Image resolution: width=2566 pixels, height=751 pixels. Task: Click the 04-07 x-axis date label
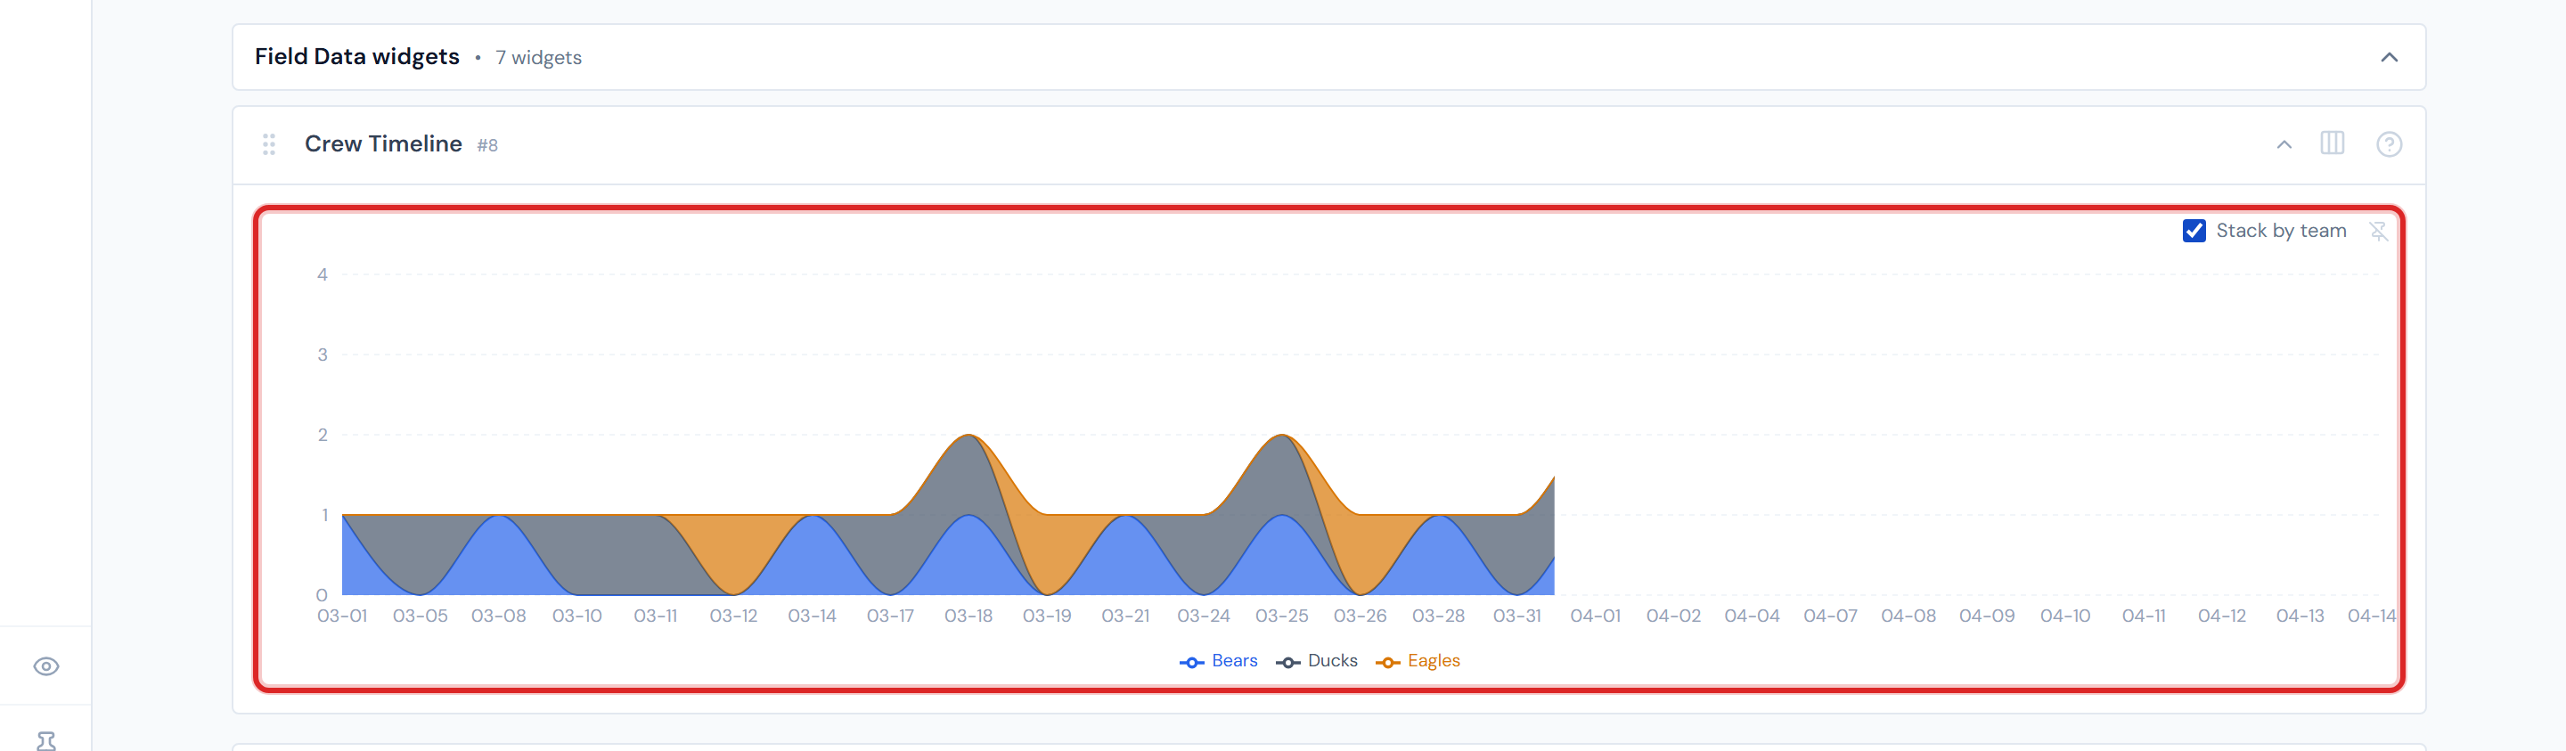[x=1830, y=616]
